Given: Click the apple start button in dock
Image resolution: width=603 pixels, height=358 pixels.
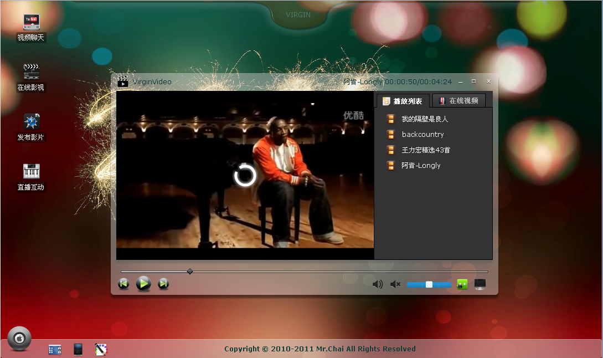Looking at the screenshot, I should 19,339.
